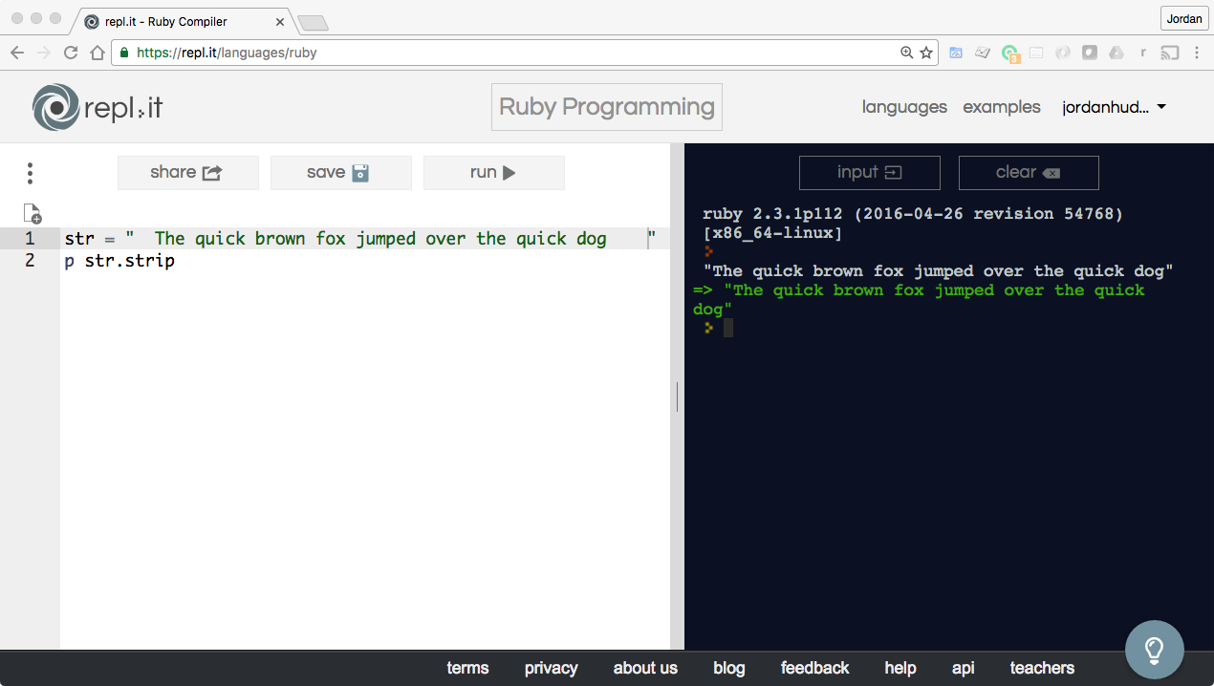Open the privacy link

552,668
